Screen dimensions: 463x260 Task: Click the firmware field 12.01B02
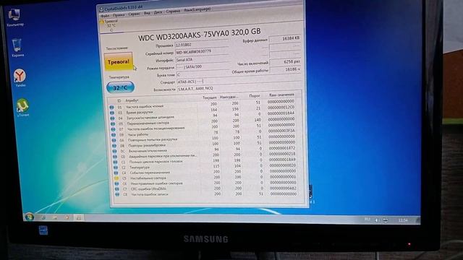coord(202,45)
